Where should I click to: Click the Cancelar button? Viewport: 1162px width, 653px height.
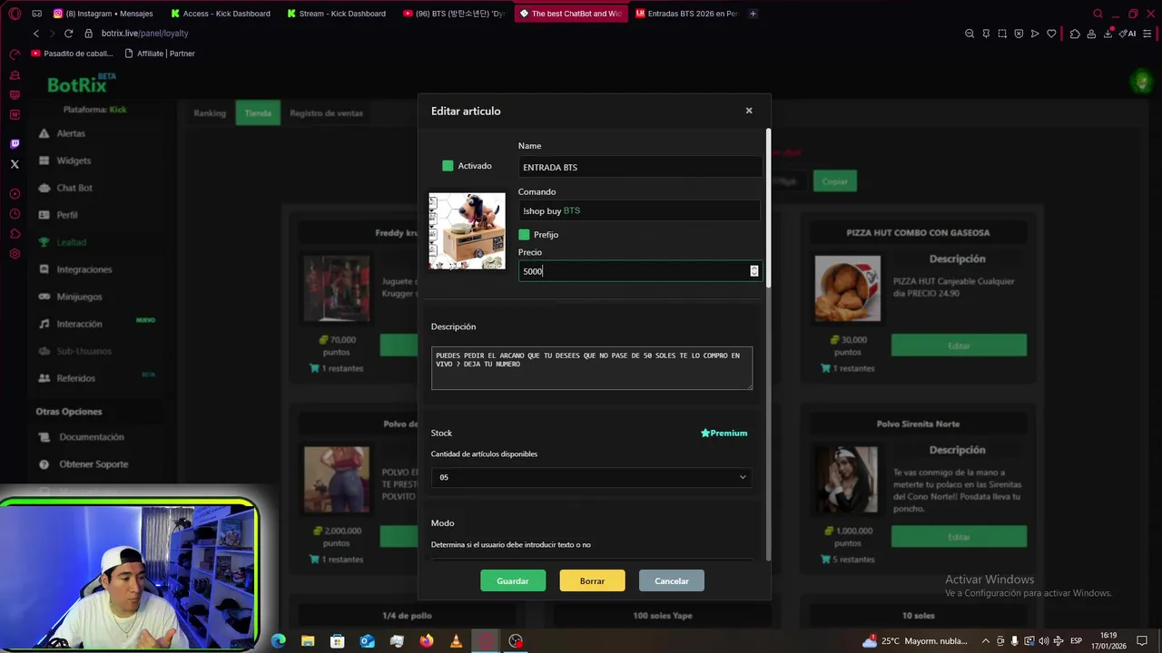672,580
